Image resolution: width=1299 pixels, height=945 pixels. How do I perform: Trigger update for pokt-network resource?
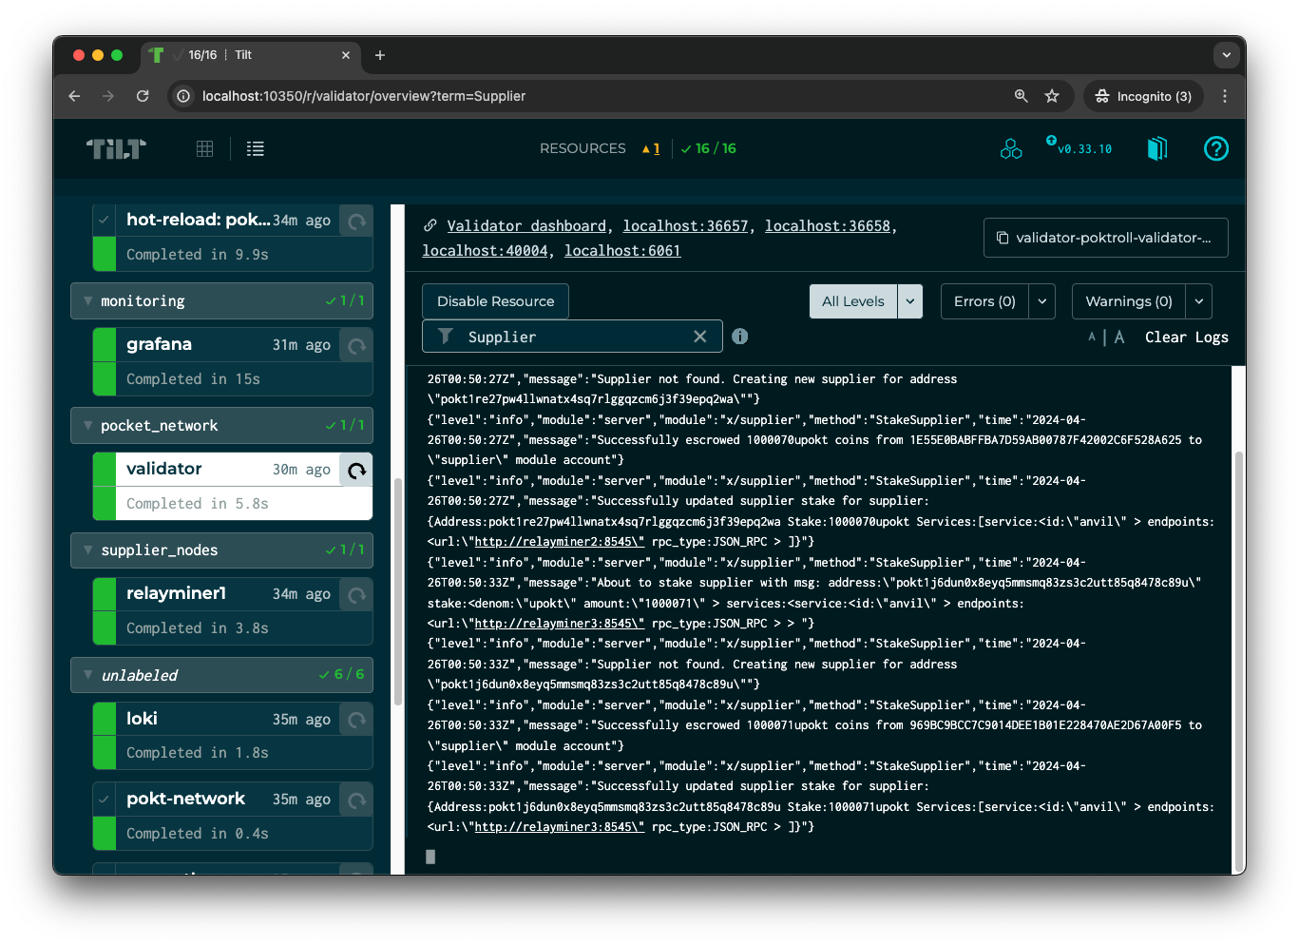(356, 800)
